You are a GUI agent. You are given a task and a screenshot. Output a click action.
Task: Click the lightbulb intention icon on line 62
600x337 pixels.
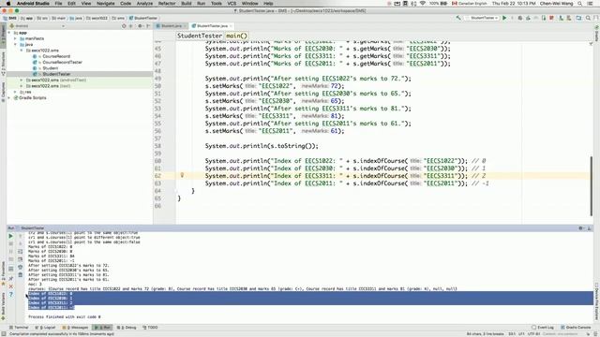(182, 175)
